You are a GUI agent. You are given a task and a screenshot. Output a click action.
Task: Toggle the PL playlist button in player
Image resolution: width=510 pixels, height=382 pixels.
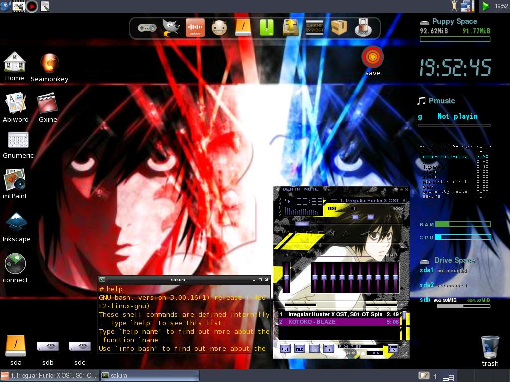coord(400,217)
